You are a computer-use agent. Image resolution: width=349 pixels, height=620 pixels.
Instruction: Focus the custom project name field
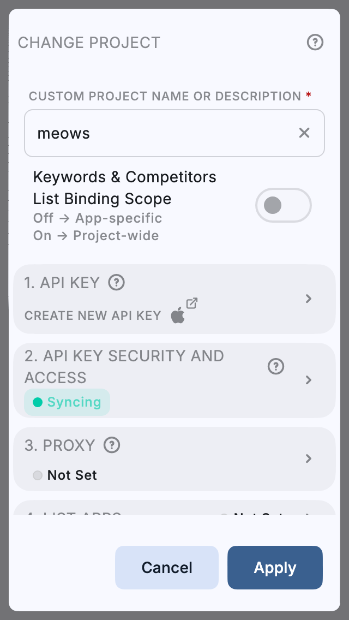[164, 133]
